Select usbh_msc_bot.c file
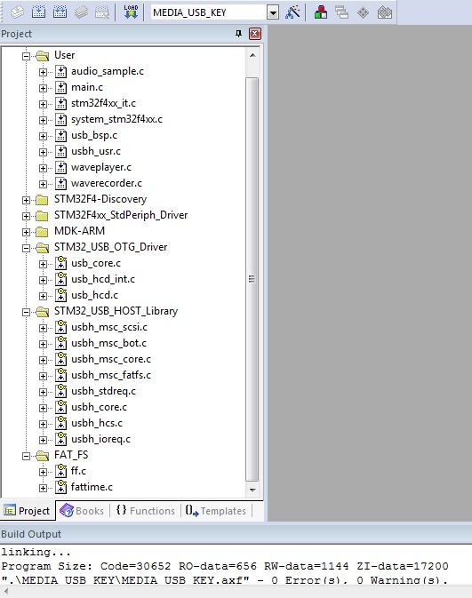The width and height of the screenshot is (472, 598). click(108, 343)
